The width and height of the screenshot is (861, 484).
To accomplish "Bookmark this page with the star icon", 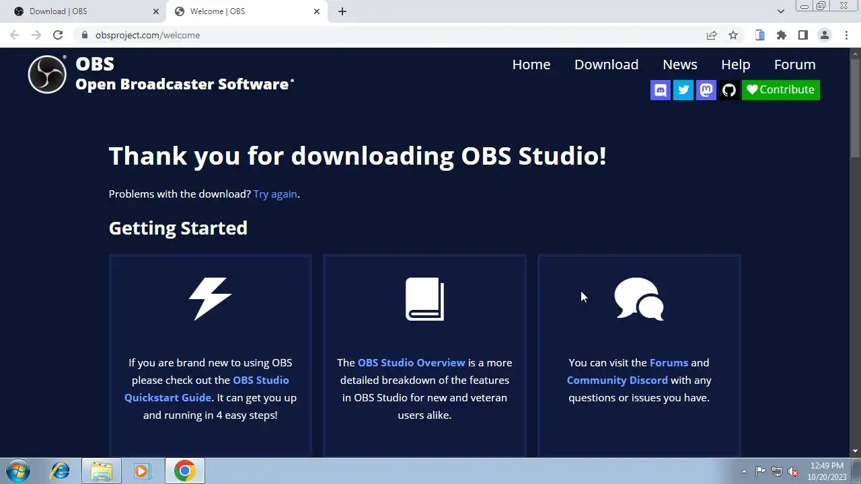I will 733,35.
